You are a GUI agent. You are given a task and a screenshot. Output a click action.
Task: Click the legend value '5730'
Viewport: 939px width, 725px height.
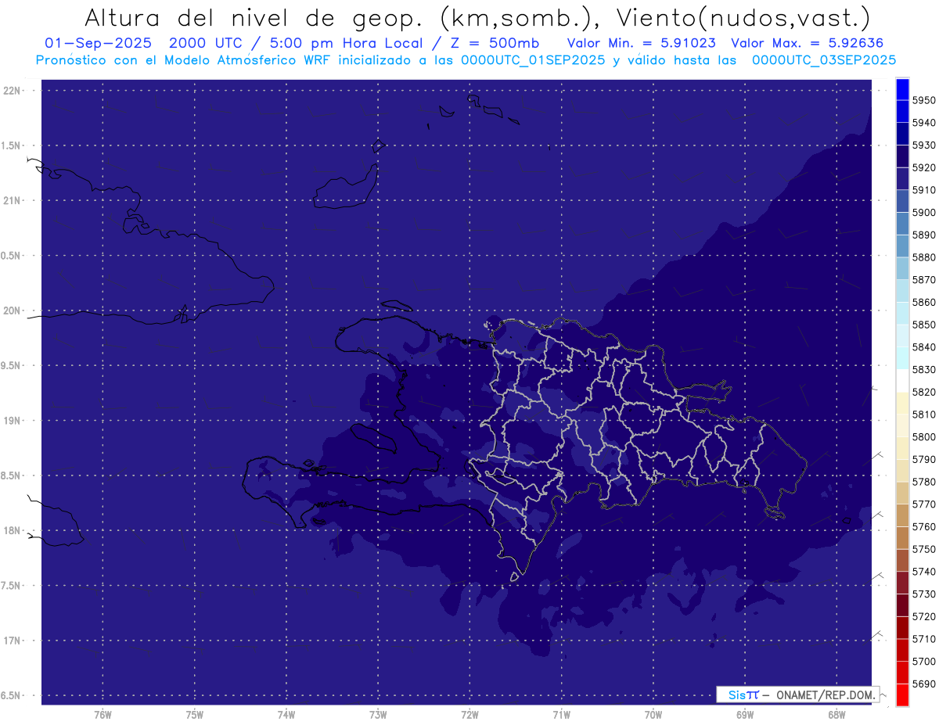923,594
